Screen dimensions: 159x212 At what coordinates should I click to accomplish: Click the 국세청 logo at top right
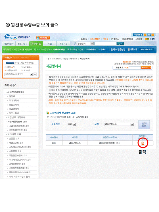(150, 39)
